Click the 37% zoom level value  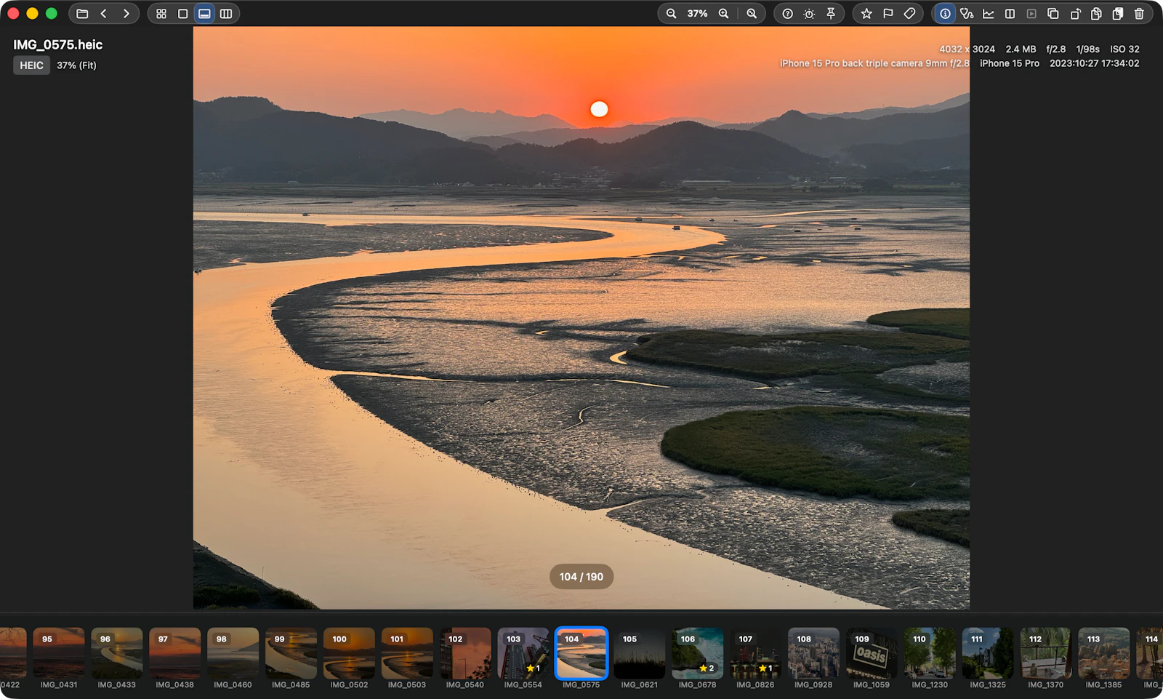tap(697, 14)
